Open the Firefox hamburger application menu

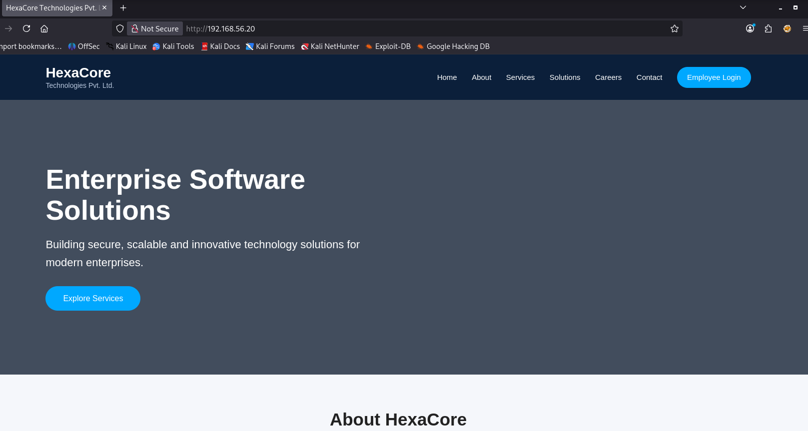click(805, 28)
